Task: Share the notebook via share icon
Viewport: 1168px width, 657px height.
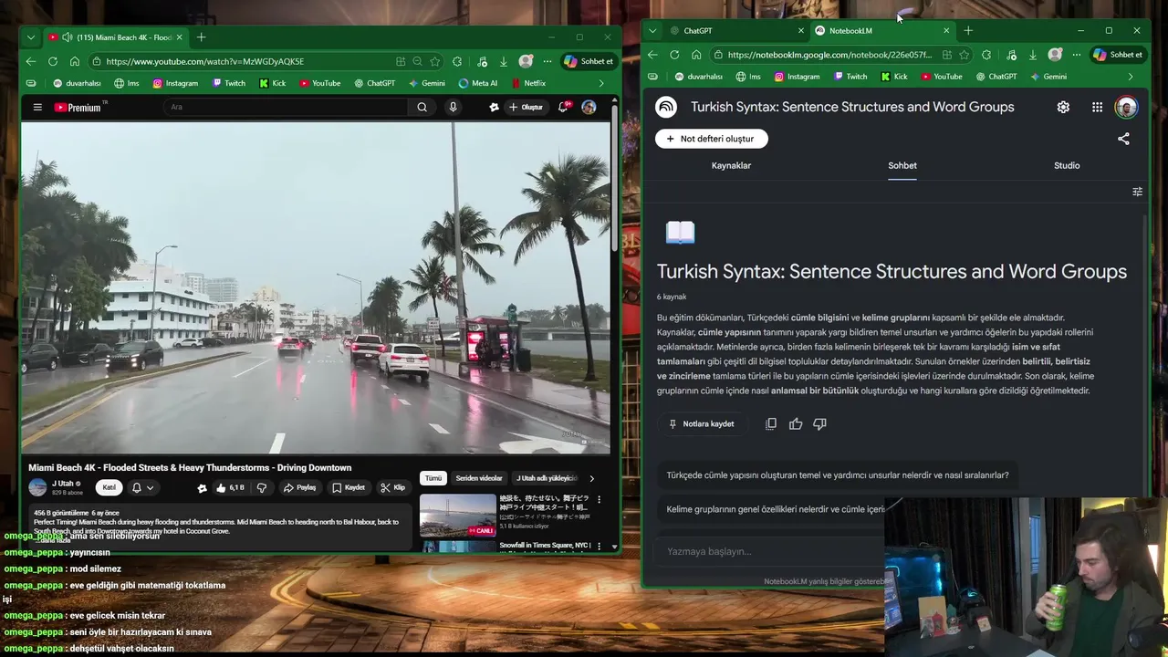Action: 1123,139
